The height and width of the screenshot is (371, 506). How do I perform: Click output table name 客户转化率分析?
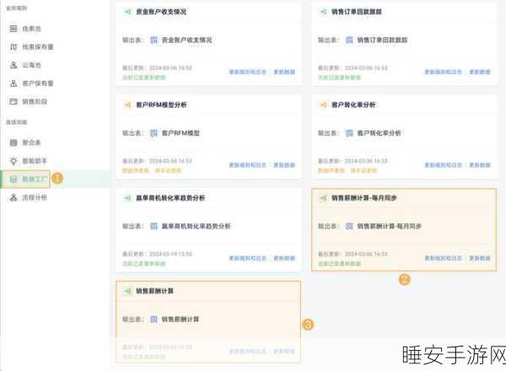point(379,133)
